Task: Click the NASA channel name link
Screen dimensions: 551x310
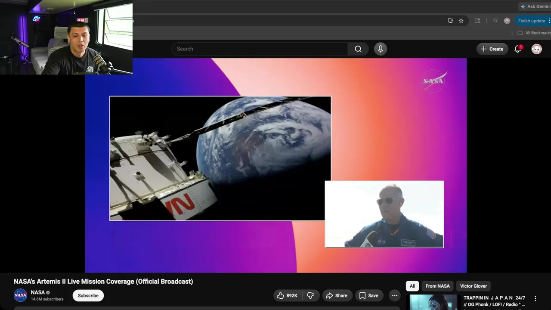Action: point(38,292)
